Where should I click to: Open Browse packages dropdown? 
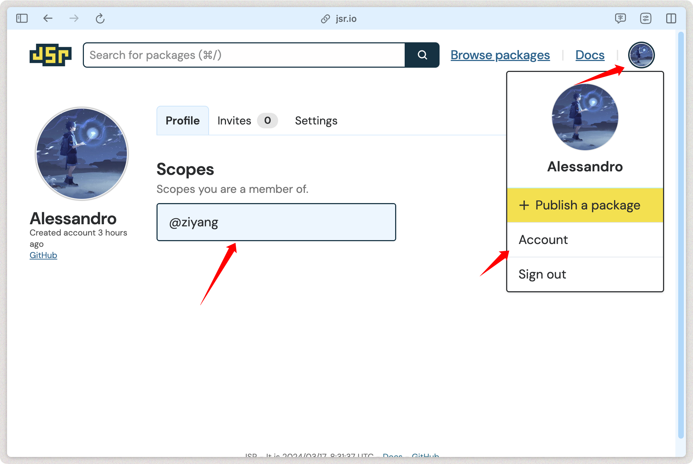click(500, 54)
